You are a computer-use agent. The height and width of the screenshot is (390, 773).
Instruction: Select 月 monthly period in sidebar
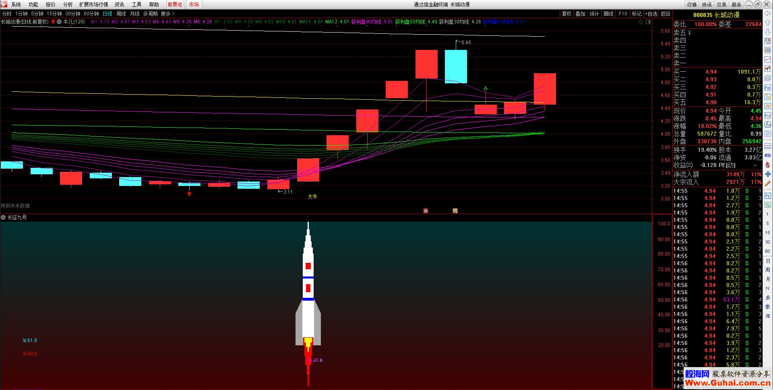768,279
